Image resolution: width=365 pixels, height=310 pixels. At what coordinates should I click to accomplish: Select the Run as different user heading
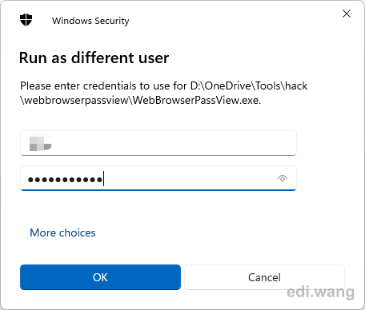tap(94, 58)
